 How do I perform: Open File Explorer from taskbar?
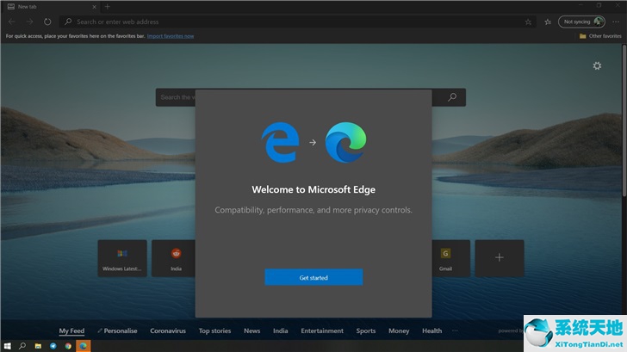(38, 346)
